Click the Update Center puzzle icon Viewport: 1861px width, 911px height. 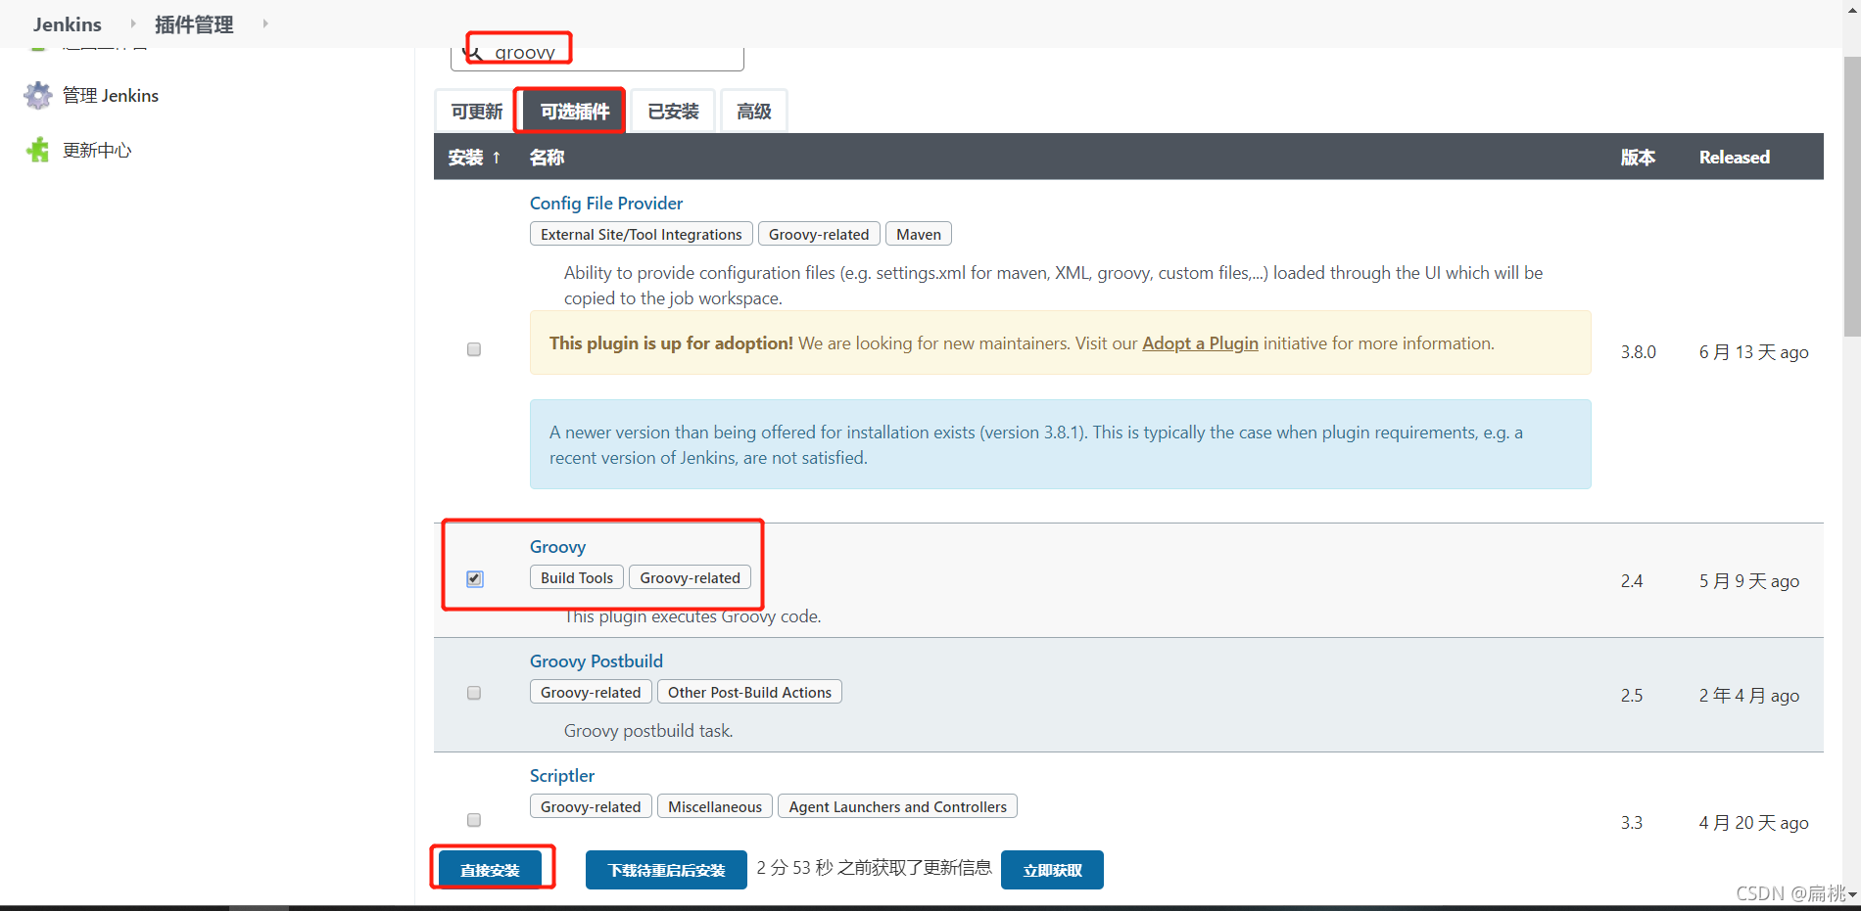click(x=38, y=150)
